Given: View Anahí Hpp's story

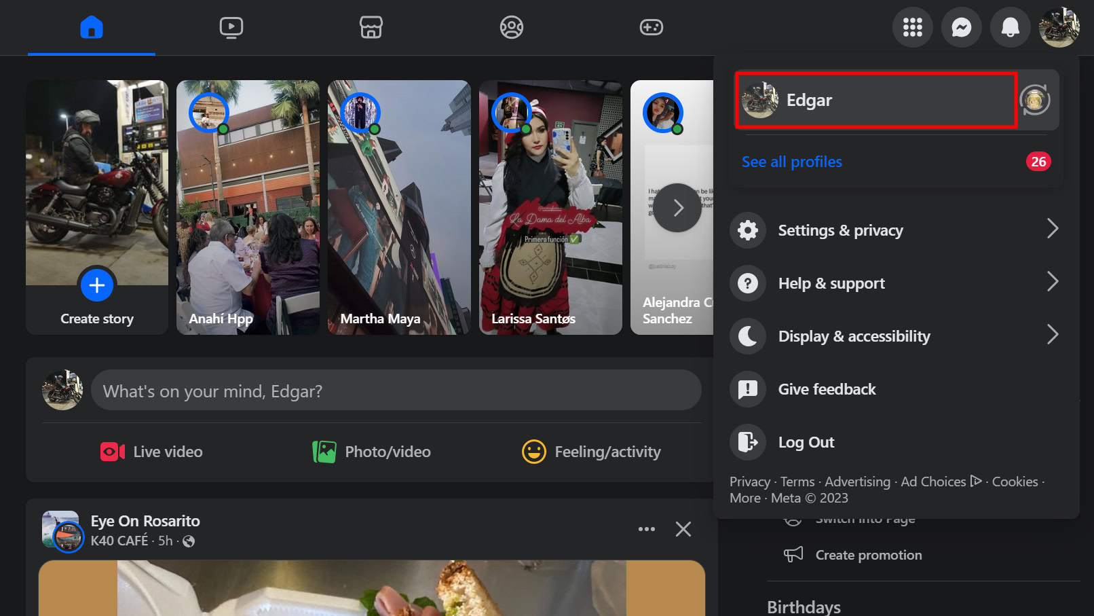Looking at the screenshot, I should click(248, 207).
